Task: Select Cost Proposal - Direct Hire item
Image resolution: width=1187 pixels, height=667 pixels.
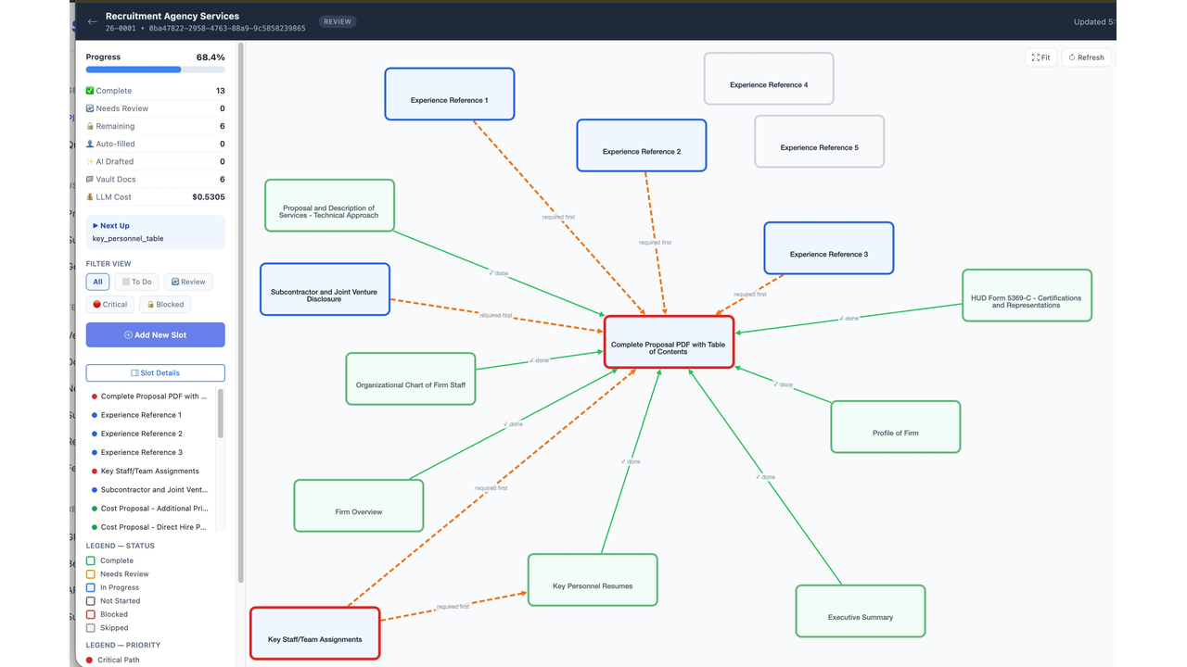Action: pyautogui.click(x=151, y=527)
